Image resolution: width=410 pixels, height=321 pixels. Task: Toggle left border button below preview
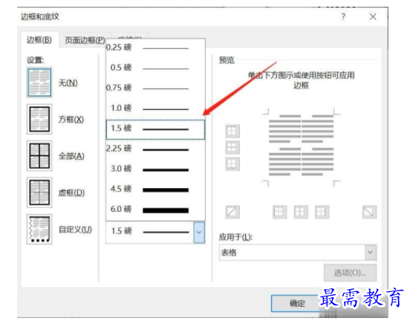(279, 212)
